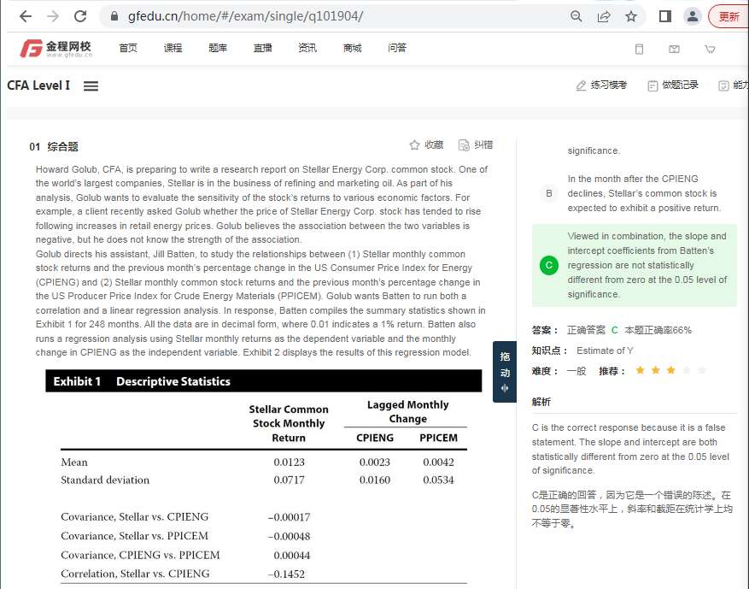Click the PPICEM column header
Screen dimensions: 749x589
click(438, 438)
